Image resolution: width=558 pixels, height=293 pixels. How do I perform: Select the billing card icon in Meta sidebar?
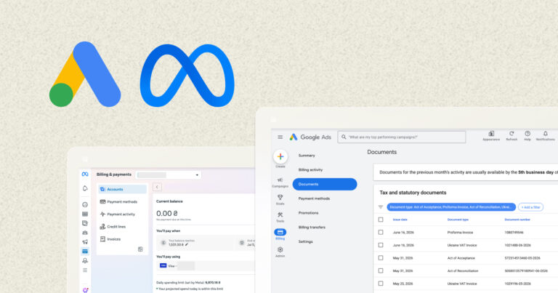point(85,252)
